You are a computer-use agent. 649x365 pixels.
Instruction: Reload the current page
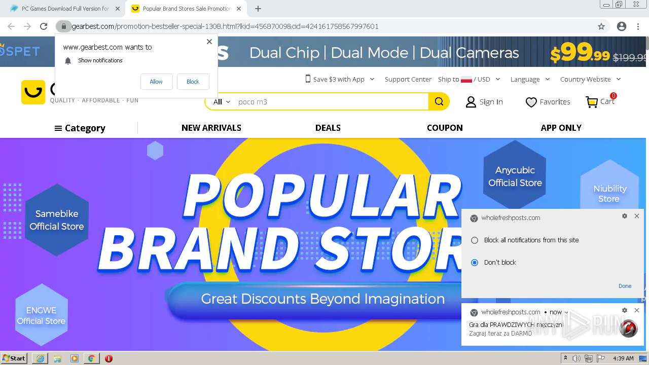coord(44,26)
